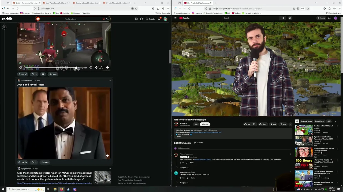Like the Runescape video (18K)
Screen dimensions: 343x192
coord(247,124)
